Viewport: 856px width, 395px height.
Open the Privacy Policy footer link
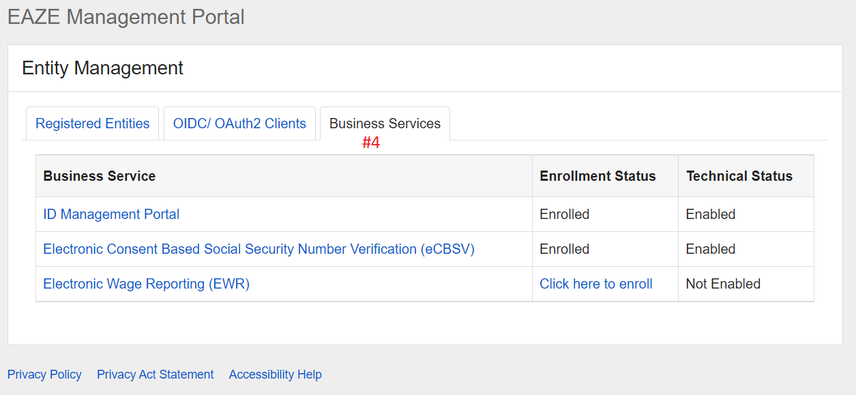[44, 375]
